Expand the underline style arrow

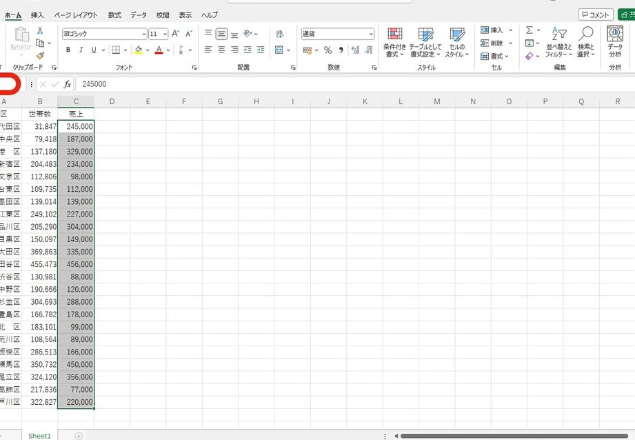(103, 50)
